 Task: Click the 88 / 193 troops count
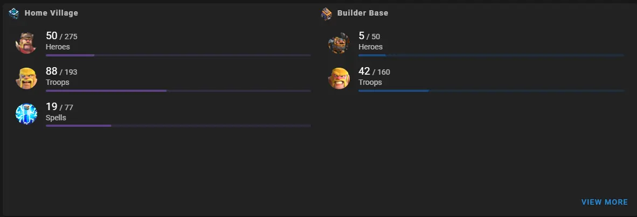click(x=61, y=71)
